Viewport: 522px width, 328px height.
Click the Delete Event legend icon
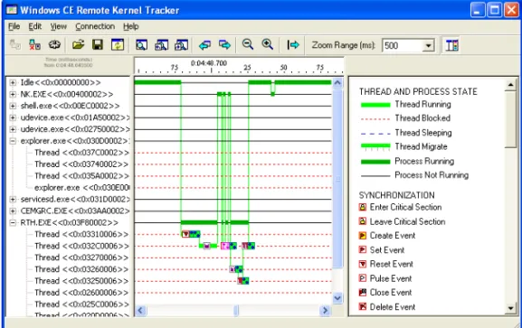pos(363,306)
